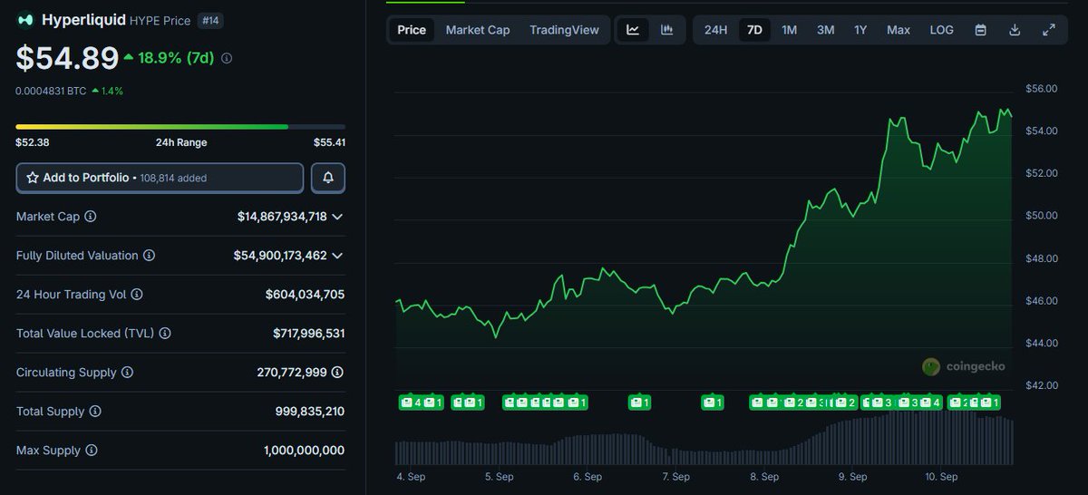This screenshot has width=1088, height=495.
Task: Switch to candlestick chart icon
Action: coord(667,30)
